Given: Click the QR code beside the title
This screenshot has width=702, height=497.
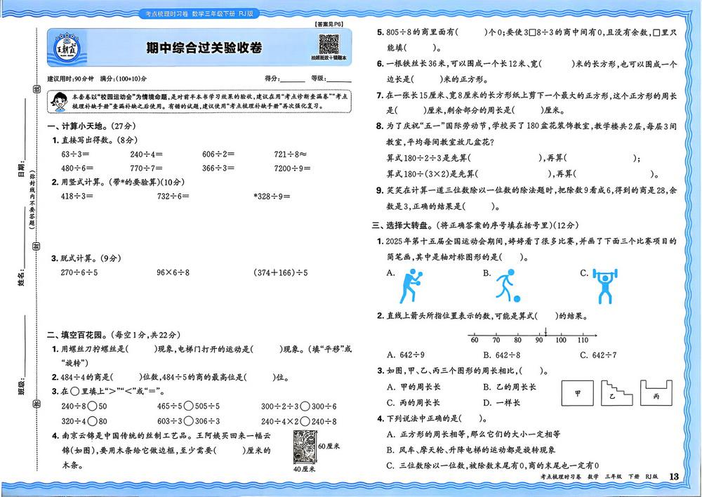Looking at the screenshot, I should (x=329, y=44).
